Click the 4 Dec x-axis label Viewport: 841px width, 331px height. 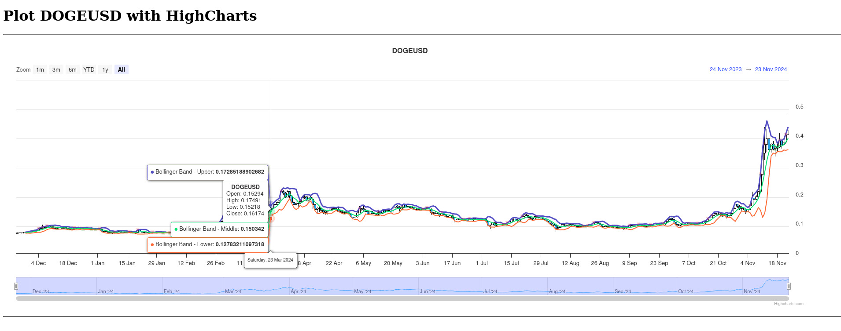(38, 263)
